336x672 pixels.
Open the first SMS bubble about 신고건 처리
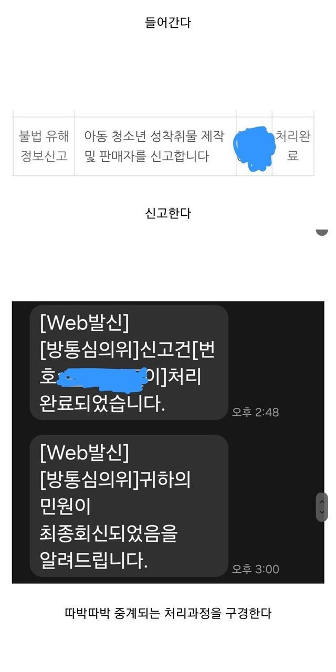129,362
